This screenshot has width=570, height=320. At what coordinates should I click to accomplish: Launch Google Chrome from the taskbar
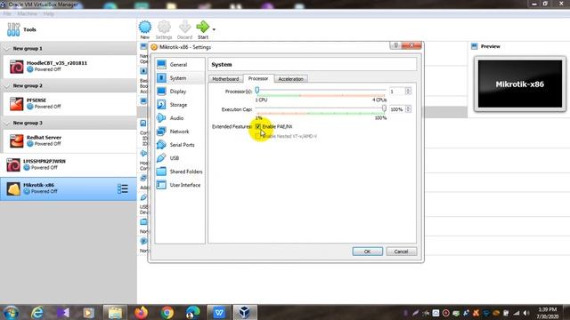[x=167, y=312]
